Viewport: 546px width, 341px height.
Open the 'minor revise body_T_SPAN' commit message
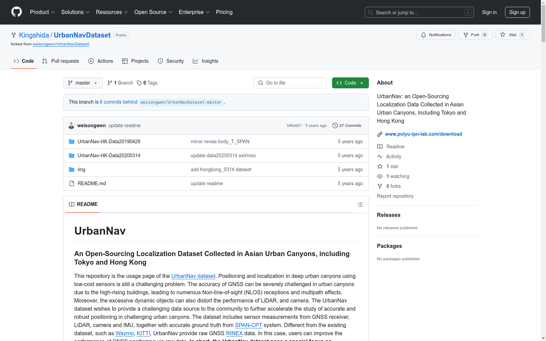[x=220, y=142]
